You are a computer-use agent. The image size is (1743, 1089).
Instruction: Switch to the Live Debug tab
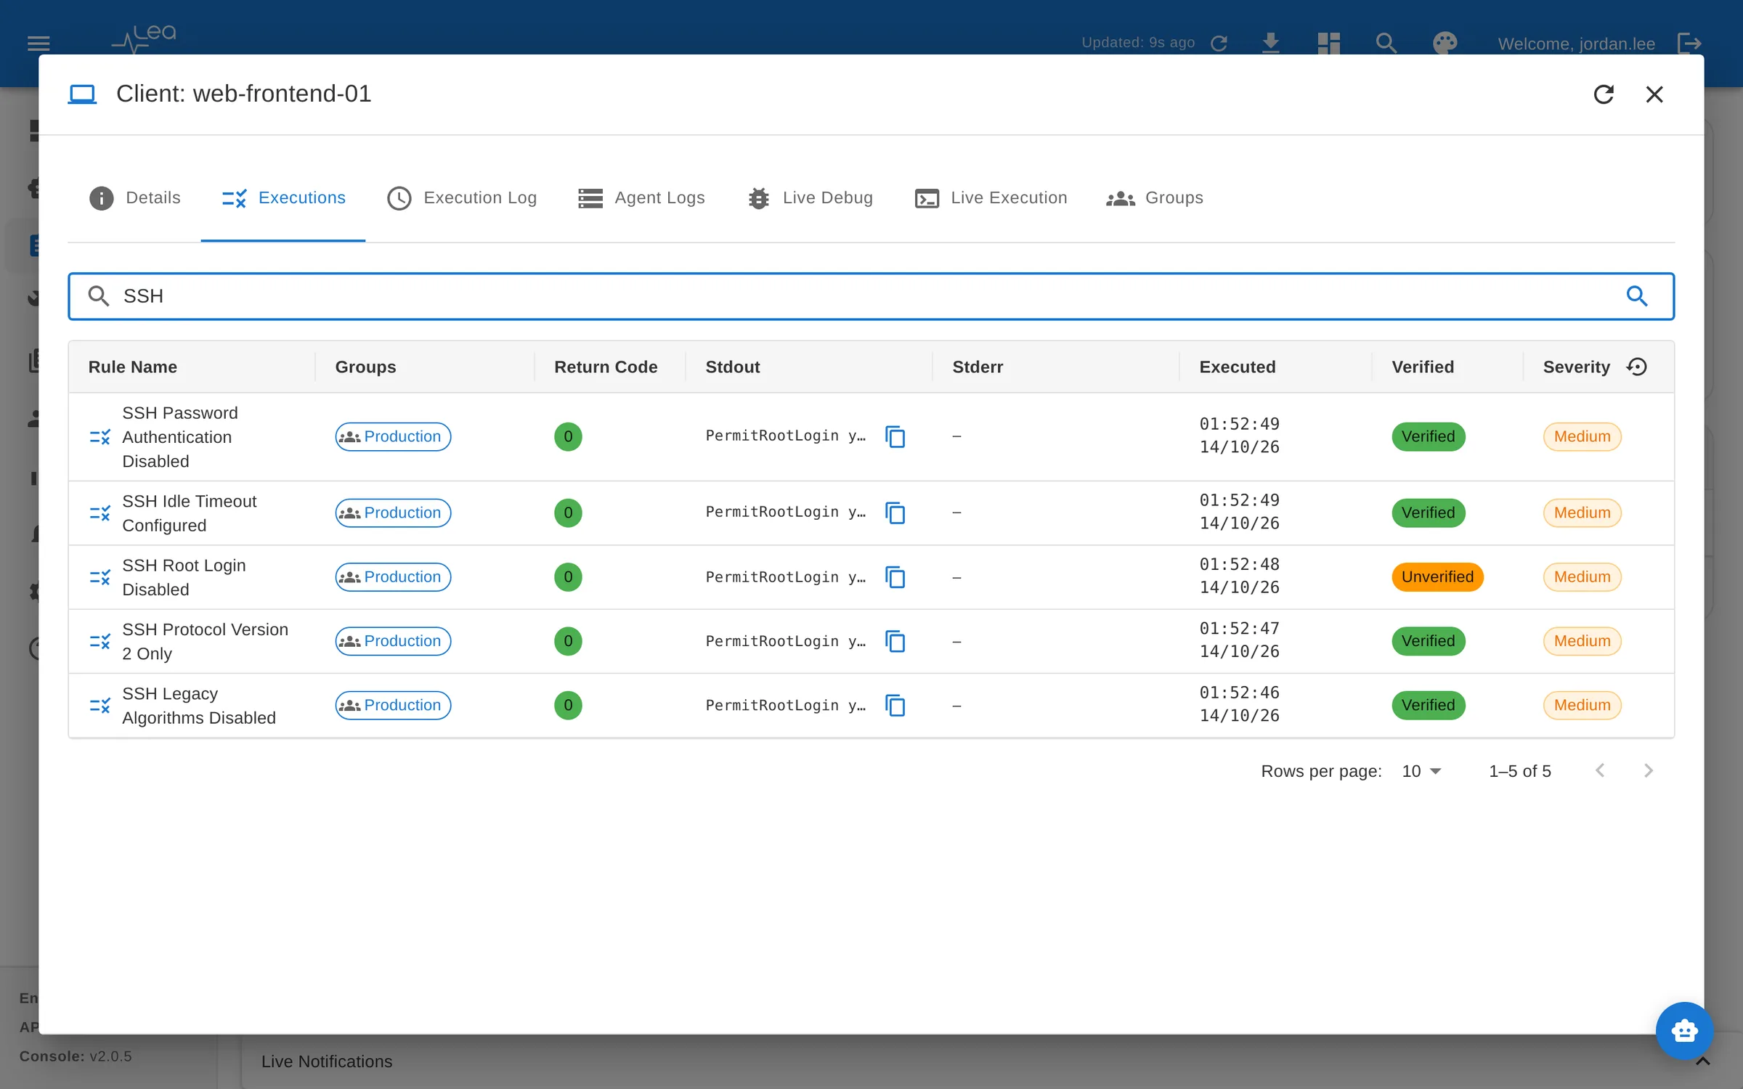coord(810,197)
